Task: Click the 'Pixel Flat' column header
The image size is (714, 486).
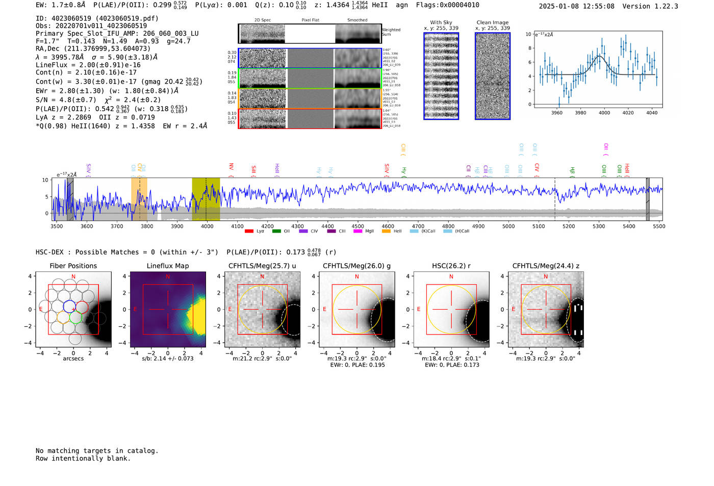Action: coord(310,20)
